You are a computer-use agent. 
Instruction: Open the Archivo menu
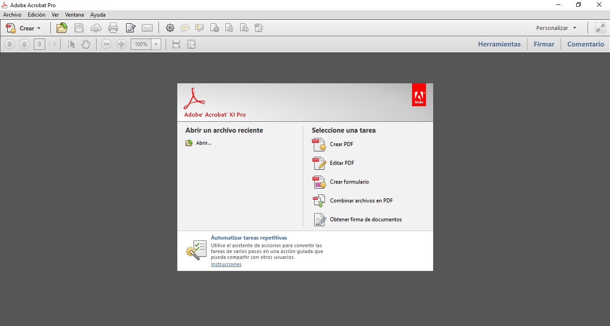(x=12, y=14)
